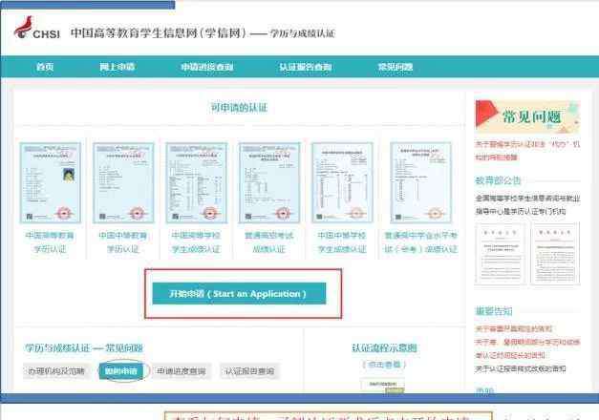Click the 普通高招考试成绩认证 text link

[x=269, y=242]
